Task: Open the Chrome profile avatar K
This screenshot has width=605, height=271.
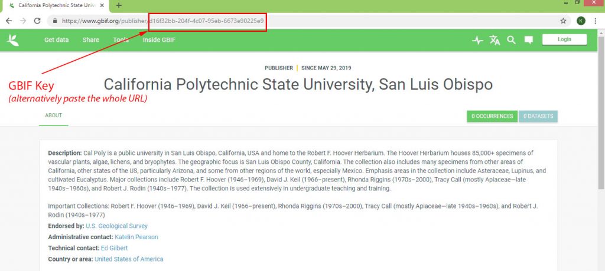Action: coord(581,21)
